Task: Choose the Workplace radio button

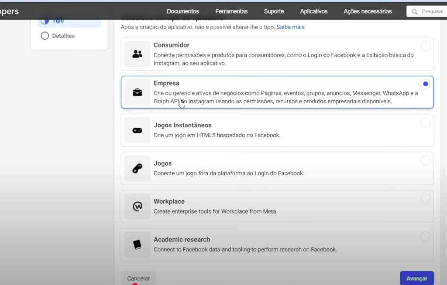Action: pos(425,199)
